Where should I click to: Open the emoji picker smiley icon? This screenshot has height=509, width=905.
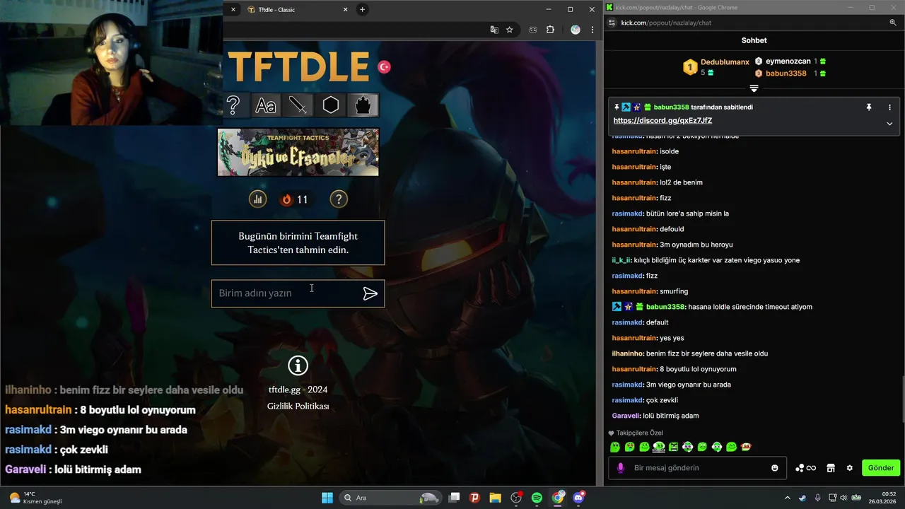click(775, 468)
